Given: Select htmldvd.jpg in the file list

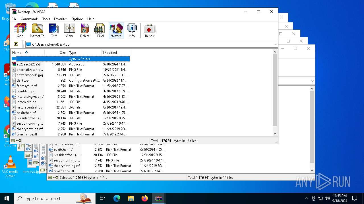Looking at the screenshot, I should pos(70,91).
